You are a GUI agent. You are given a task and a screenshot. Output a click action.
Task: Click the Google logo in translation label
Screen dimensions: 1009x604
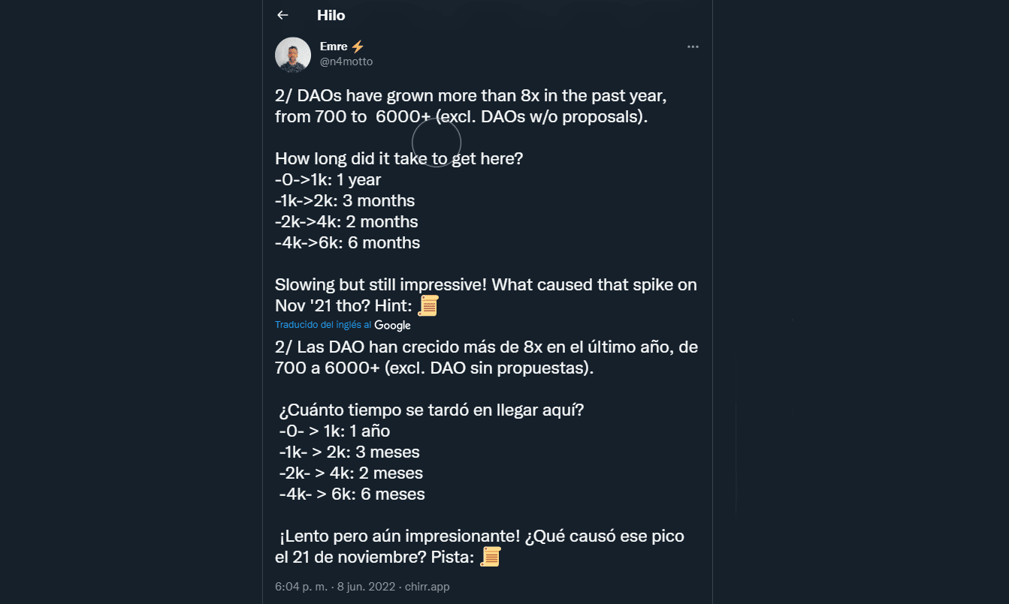pos(392,325)
